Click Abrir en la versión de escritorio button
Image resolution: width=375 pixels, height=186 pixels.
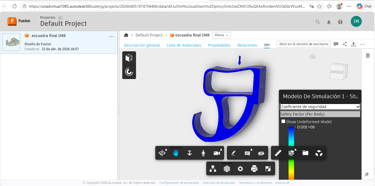(x=303, y=44)
